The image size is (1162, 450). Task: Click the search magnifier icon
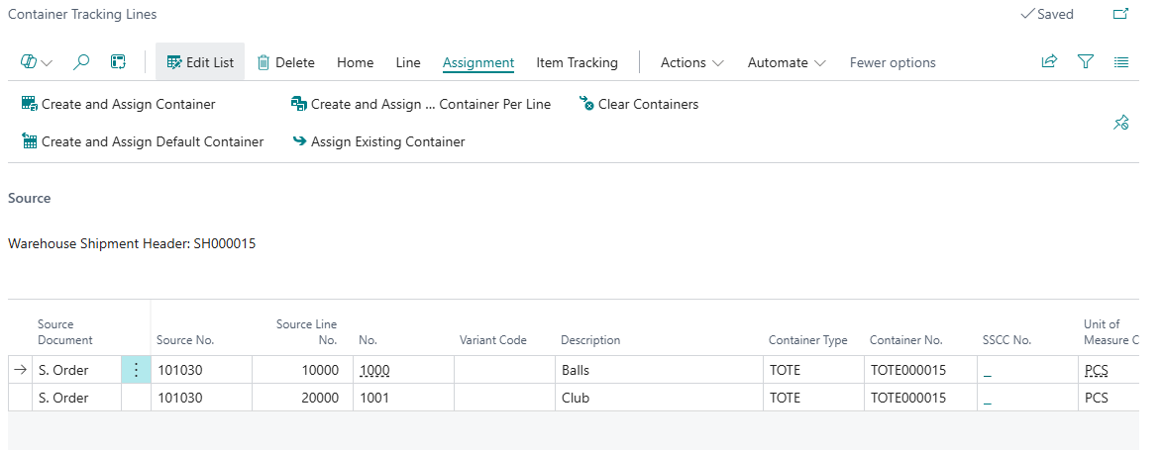pyautogui.click(x=82, y=62)
